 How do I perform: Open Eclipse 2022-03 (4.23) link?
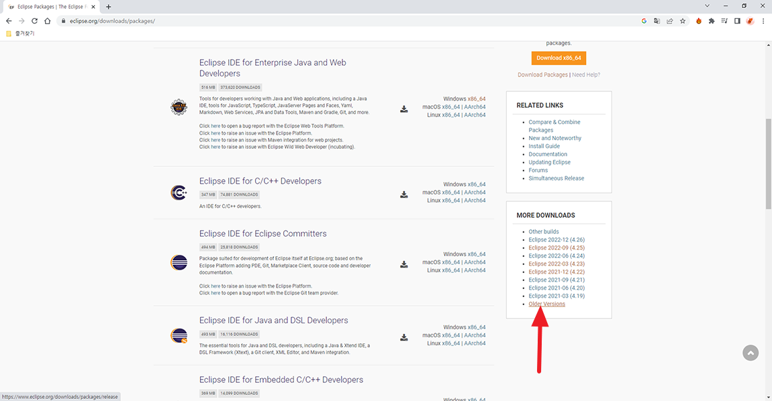pyautogui.click(x=557, y=264)
